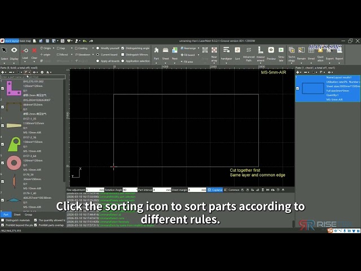This screenshot has height=271, width=361.
Task: Open the Slowdown dropdown arrow
Action: click(x=93, y=55)
